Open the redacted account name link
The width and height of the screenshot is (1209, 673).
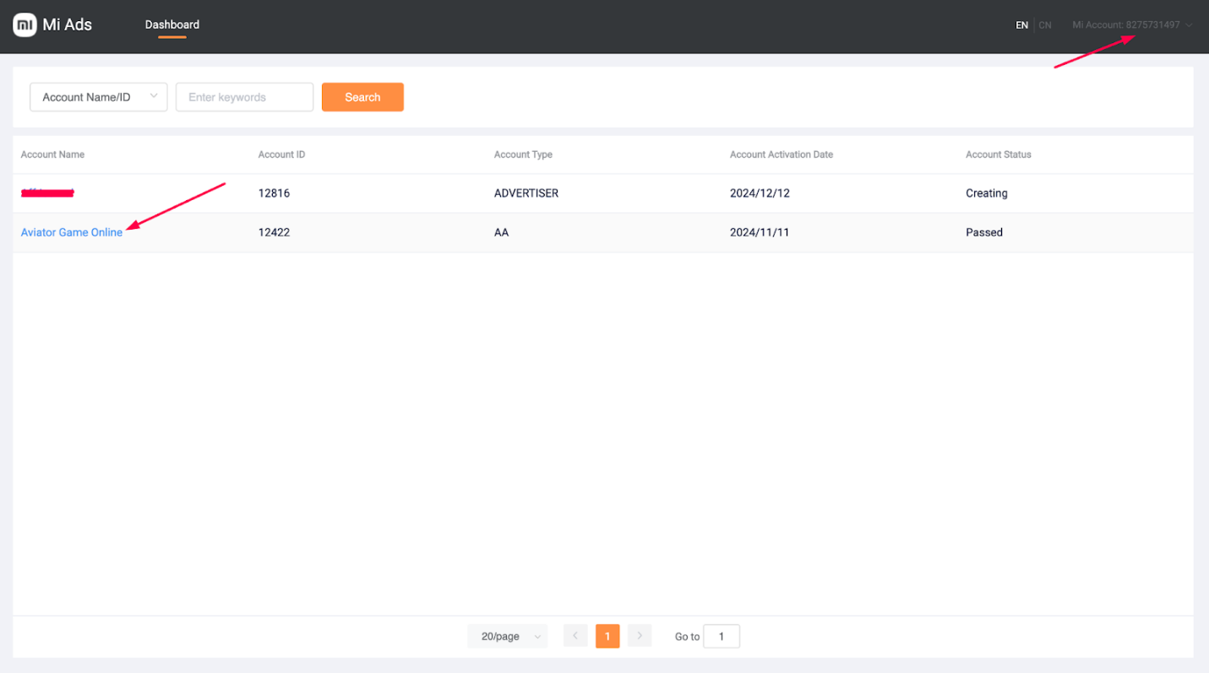(48, 193)
